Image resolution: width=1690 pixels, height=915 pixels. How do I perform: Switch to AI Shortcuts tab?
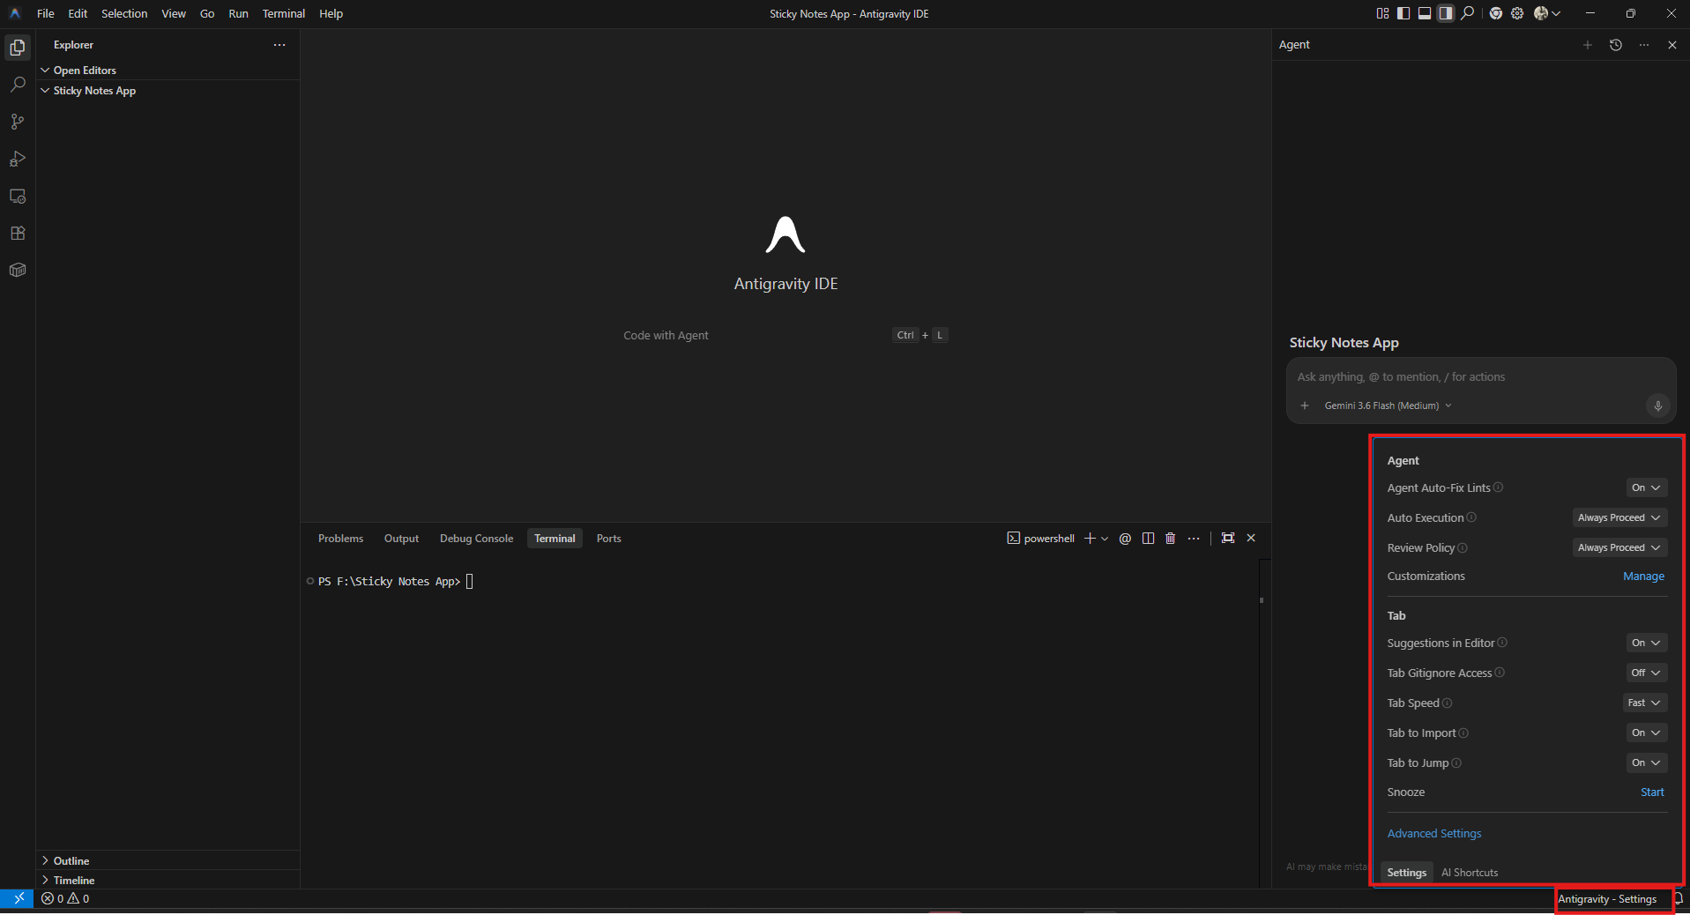click(x=1470, y=873)
